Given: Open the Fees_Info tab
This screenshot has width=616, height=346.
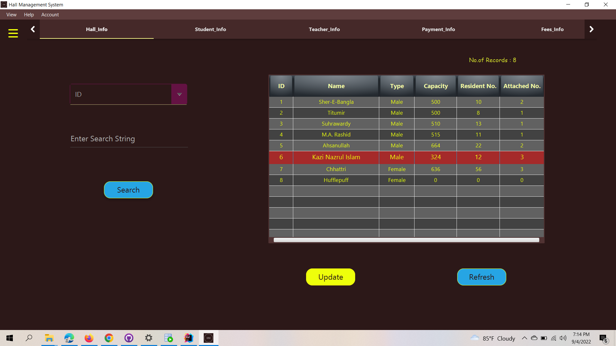Looking at the screenshot, I should (552, 29).
